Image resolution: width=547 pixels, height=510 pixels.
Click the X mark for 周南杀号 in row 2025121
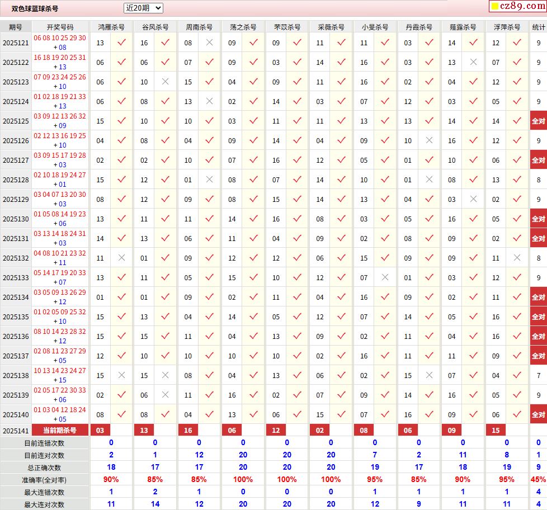(x=209, y=42)
